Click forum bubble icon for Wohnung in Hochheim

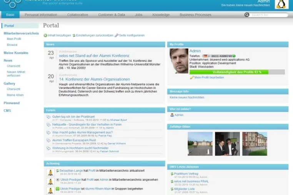click(x=48, y=148)
